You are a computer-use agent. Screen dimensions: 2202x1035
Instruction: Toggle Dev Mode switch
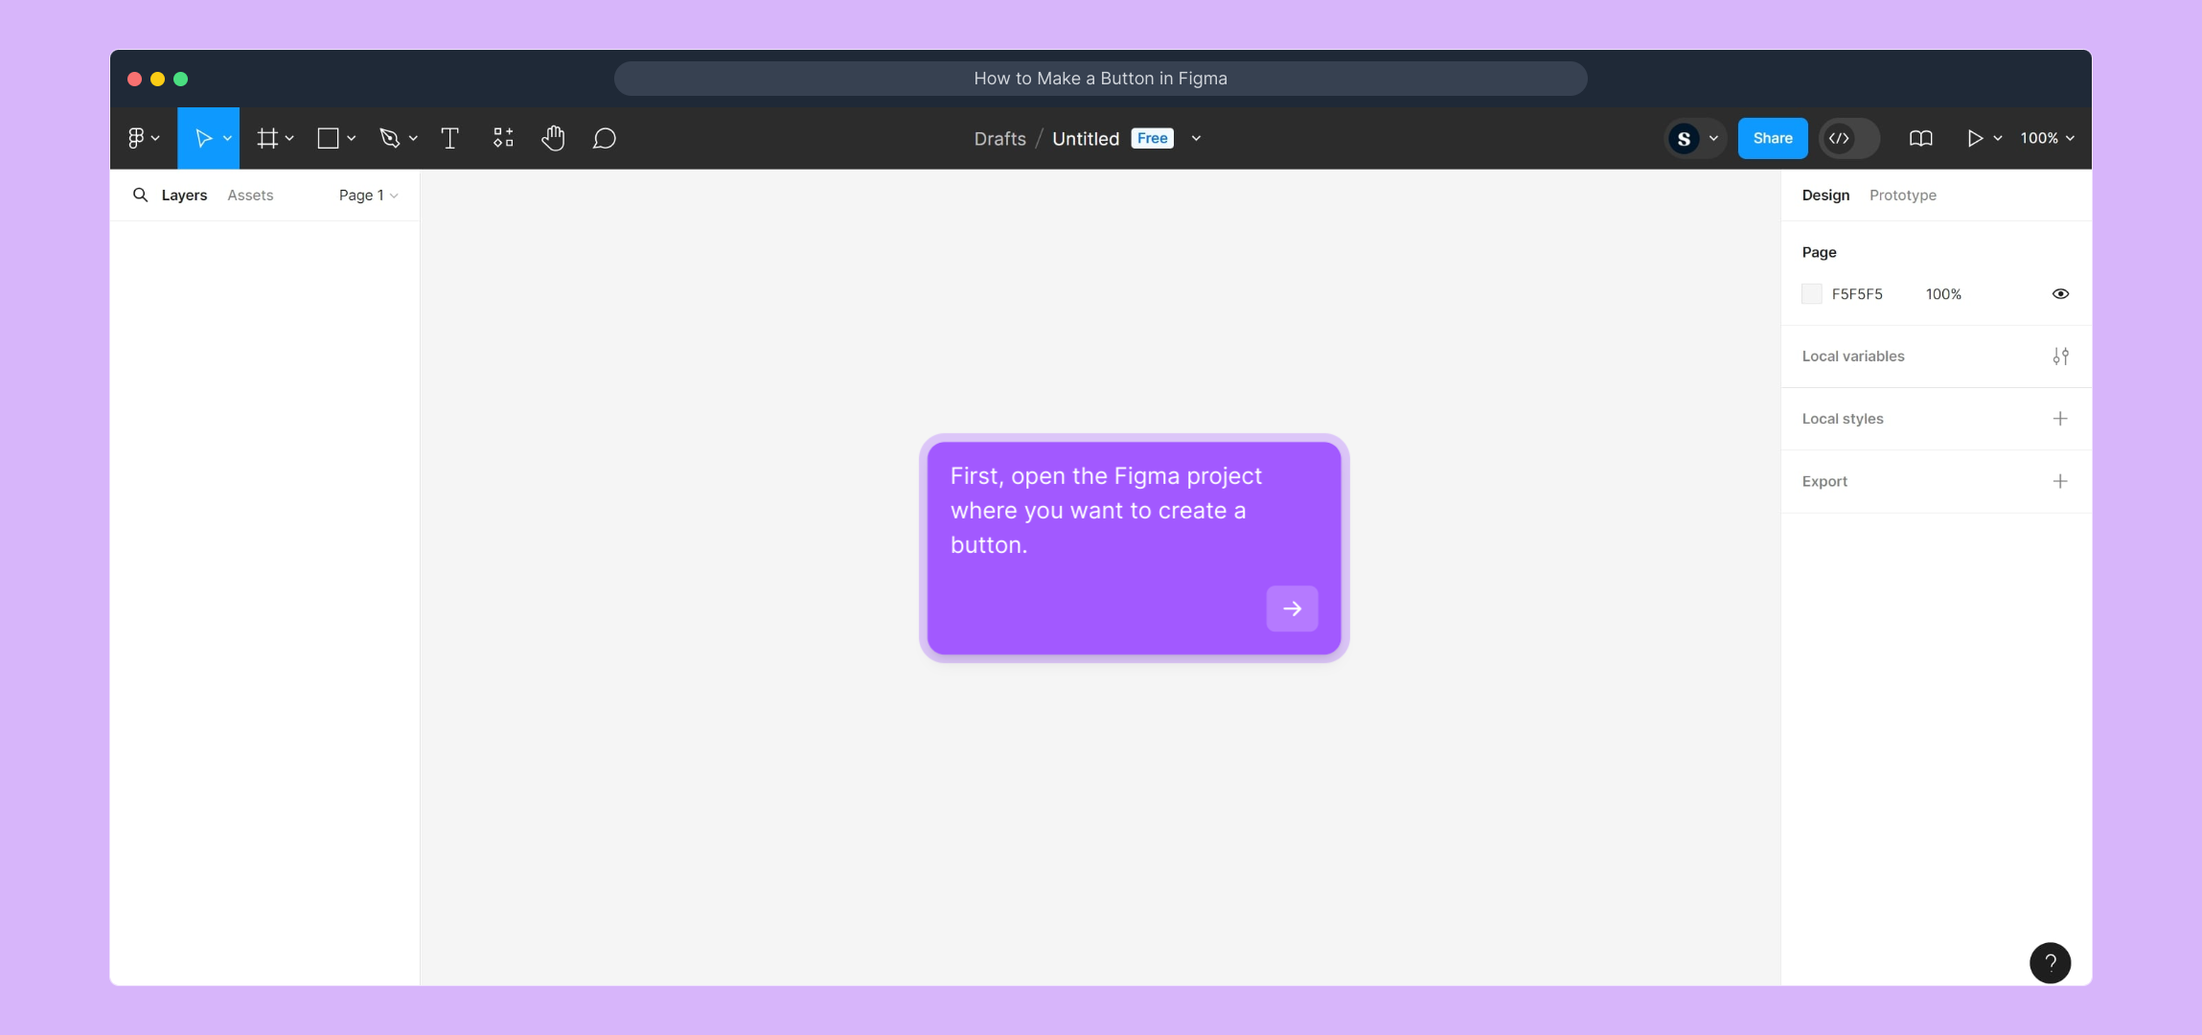coord(1848,138)
